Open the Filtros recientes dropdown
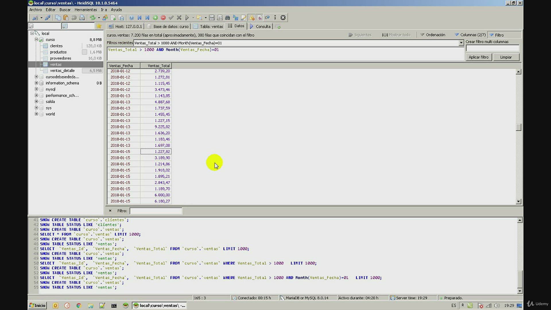Screen dimensions: 551x310 point(461,43)
